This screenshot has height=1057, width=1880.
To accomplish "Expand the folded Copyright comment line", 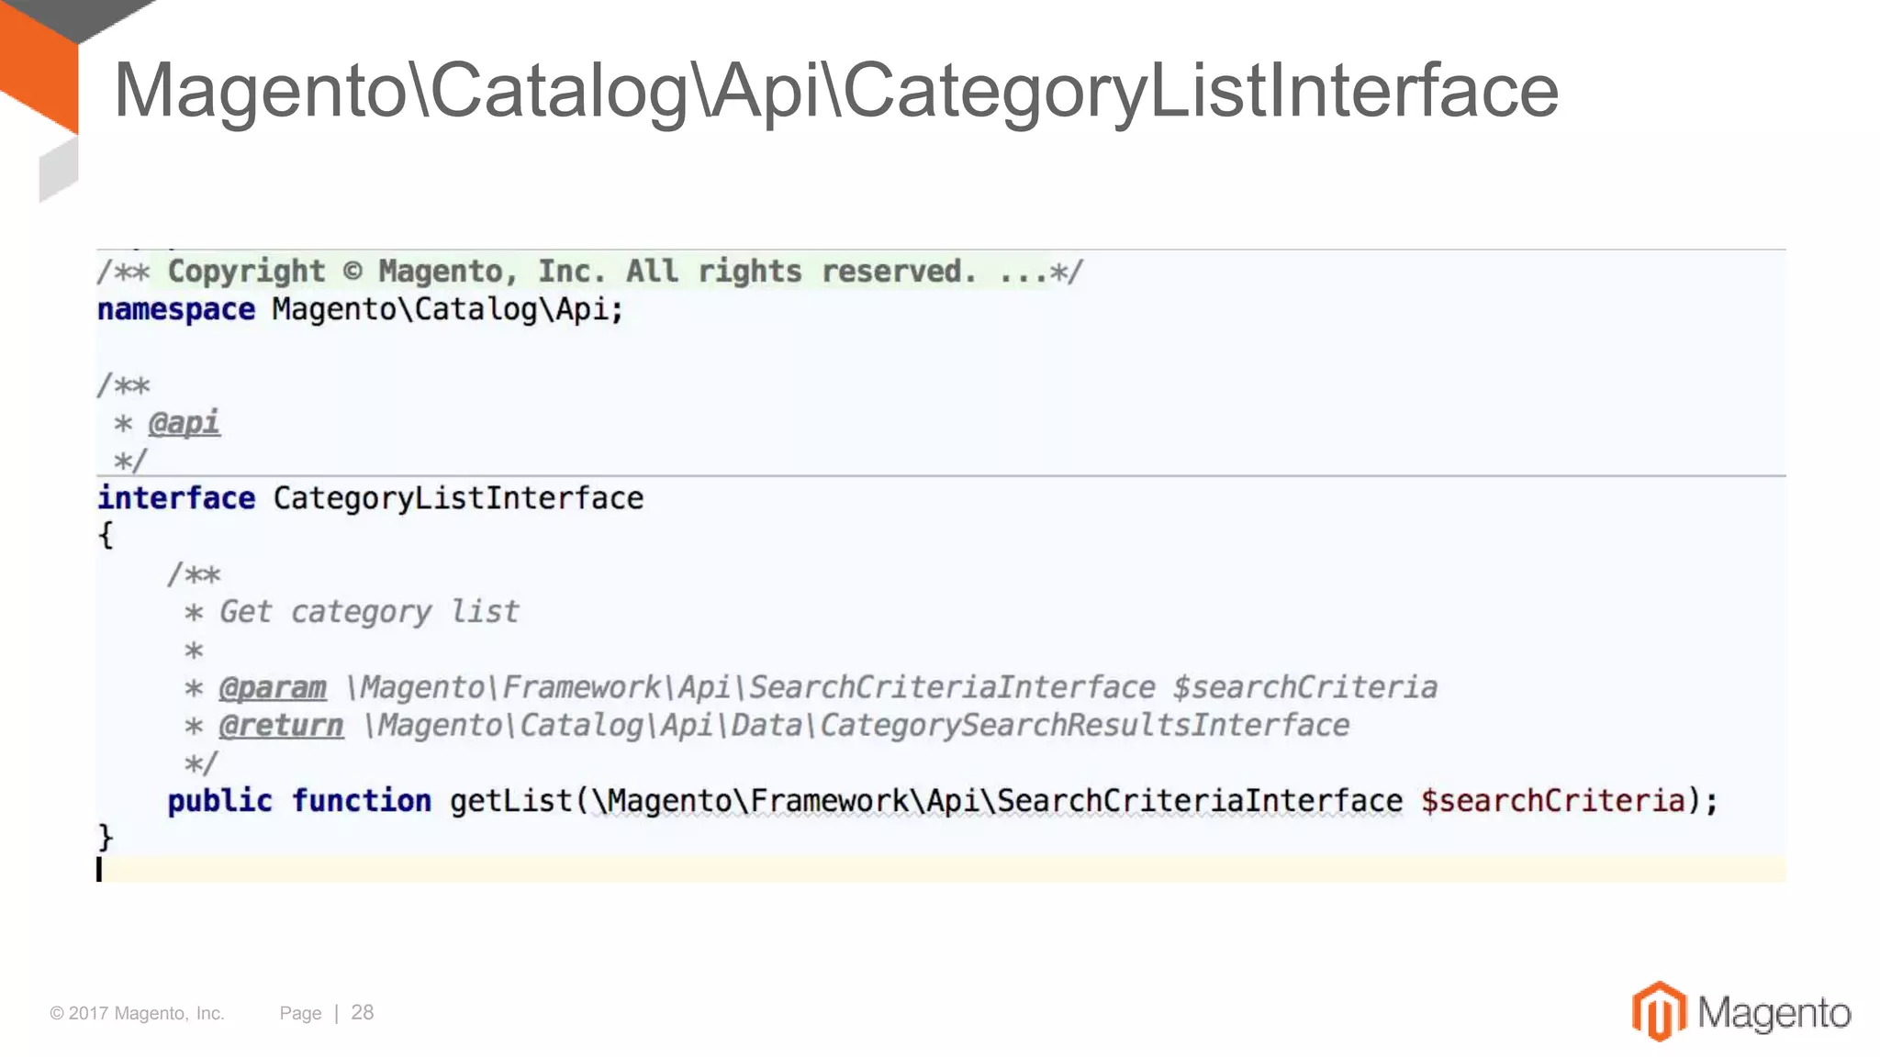I will click(590, 272).
